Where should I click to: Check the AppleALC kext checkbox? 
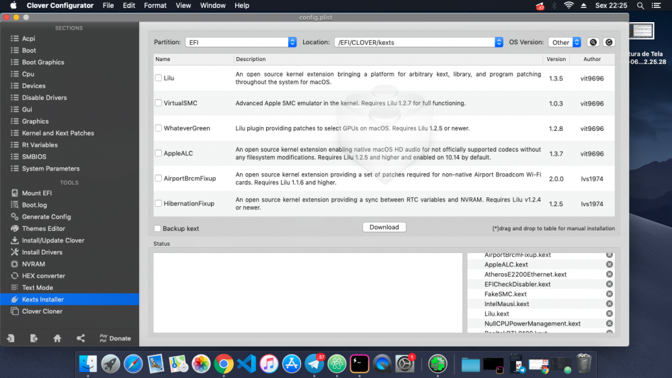159,153
